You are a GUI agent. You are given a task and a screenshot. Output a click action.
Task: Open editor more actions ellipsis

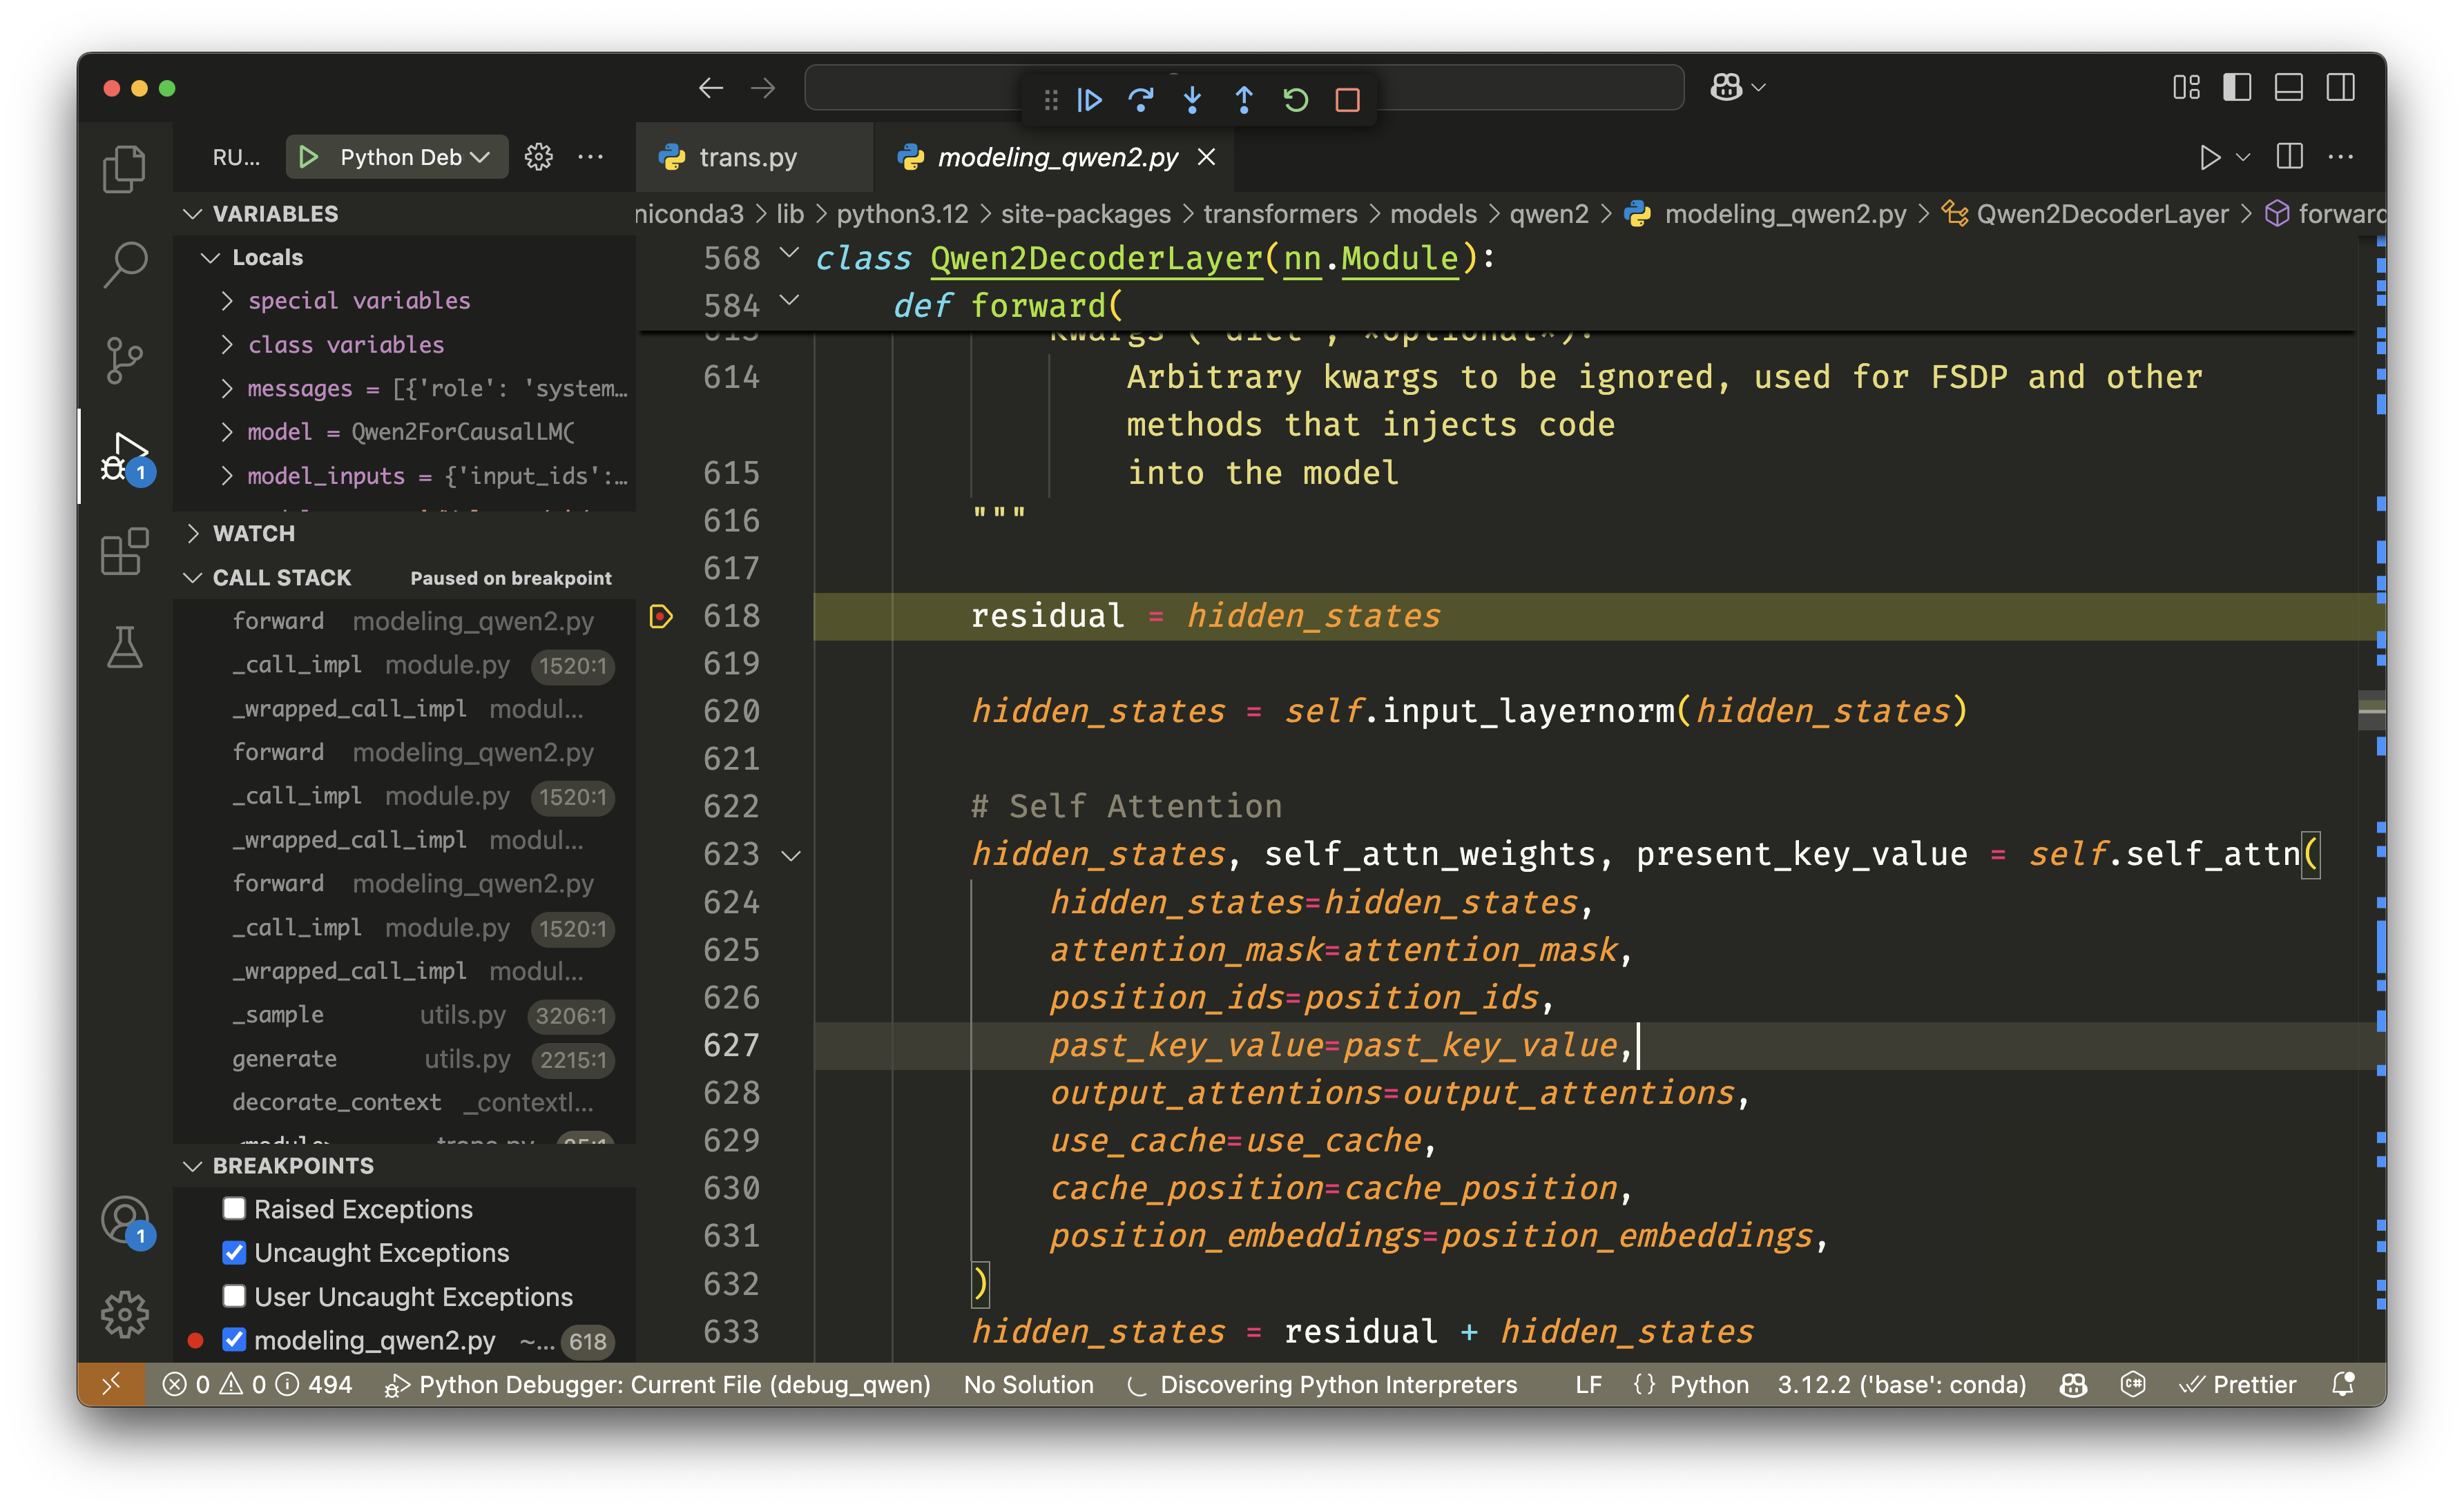pos(2341,157)
